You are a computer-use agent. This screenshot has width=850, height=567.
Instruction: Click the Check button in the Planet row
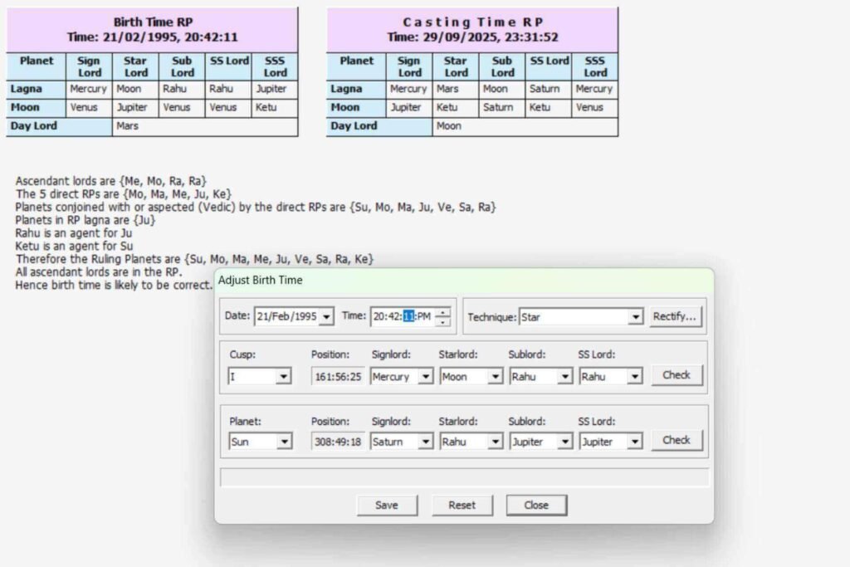click(677, 440)
